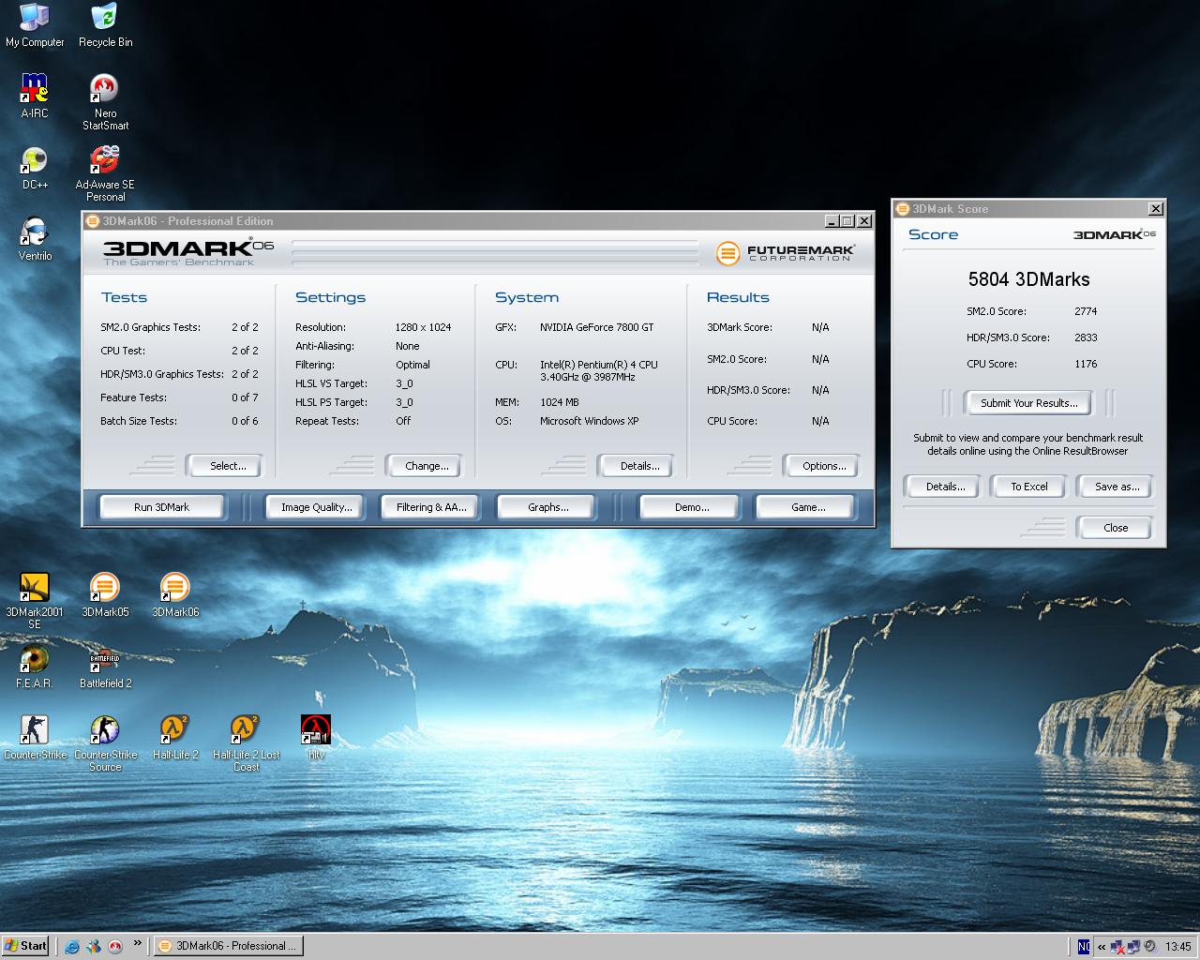Open the DC++ desktop shortcut
This screenshot has width=1200, height=960.
35,168
